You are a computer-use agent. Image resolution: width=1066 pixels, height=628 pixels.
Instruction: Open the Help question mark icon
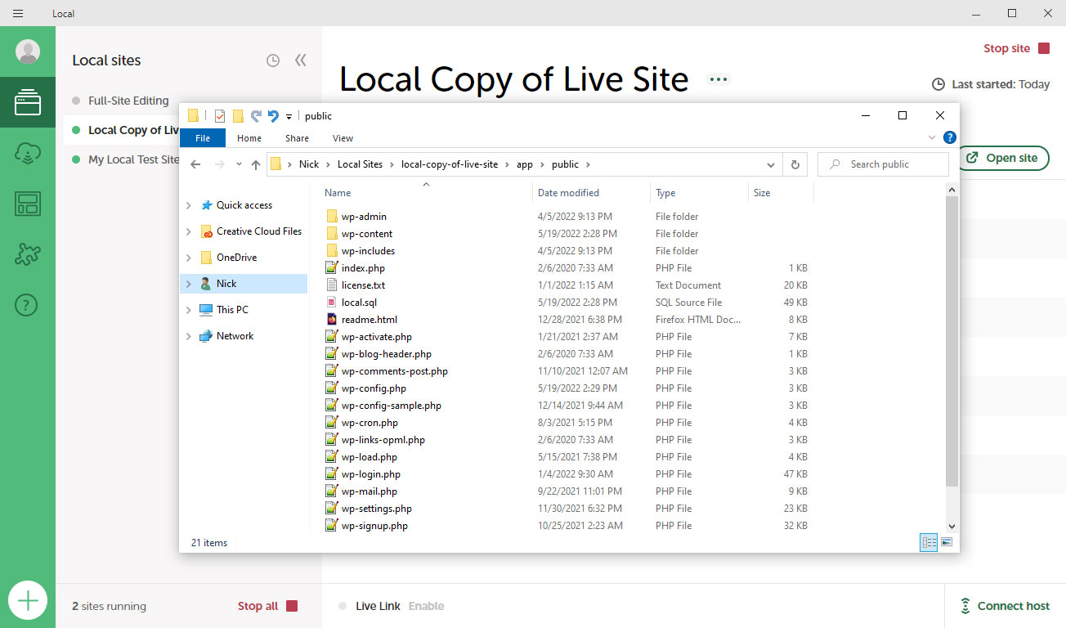[28, 305]
